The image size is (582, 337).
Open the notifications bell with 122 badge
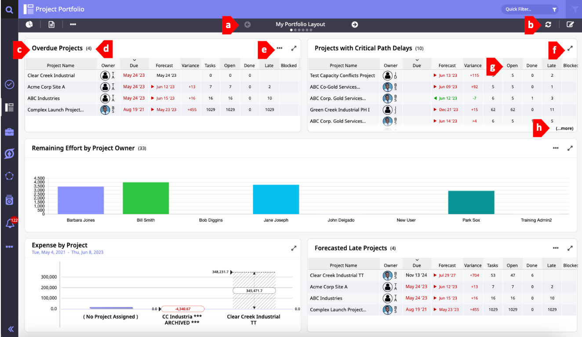click(x=9, y=224)
